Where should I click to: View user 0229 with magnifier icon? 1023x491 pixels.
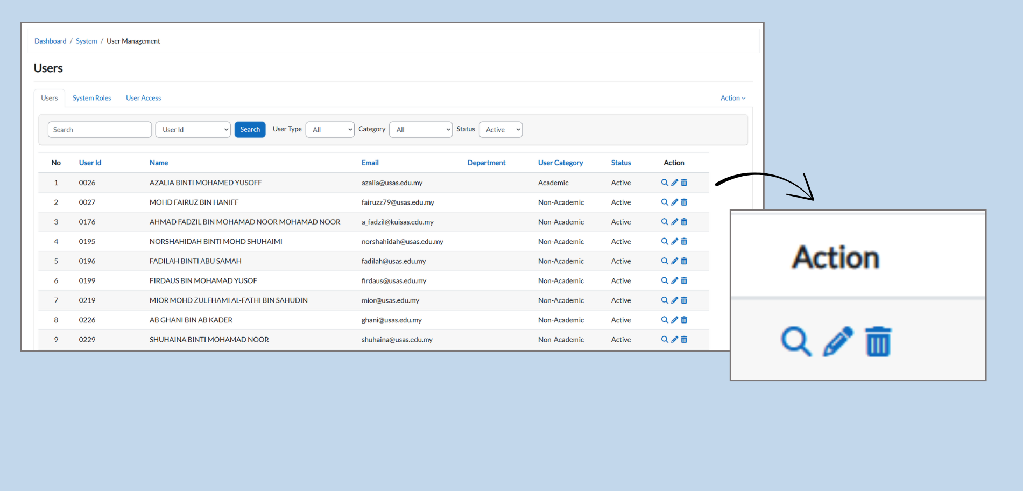coord(665,340)
